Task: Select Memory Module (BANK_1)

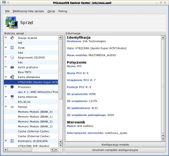Action: pos(31,117)
